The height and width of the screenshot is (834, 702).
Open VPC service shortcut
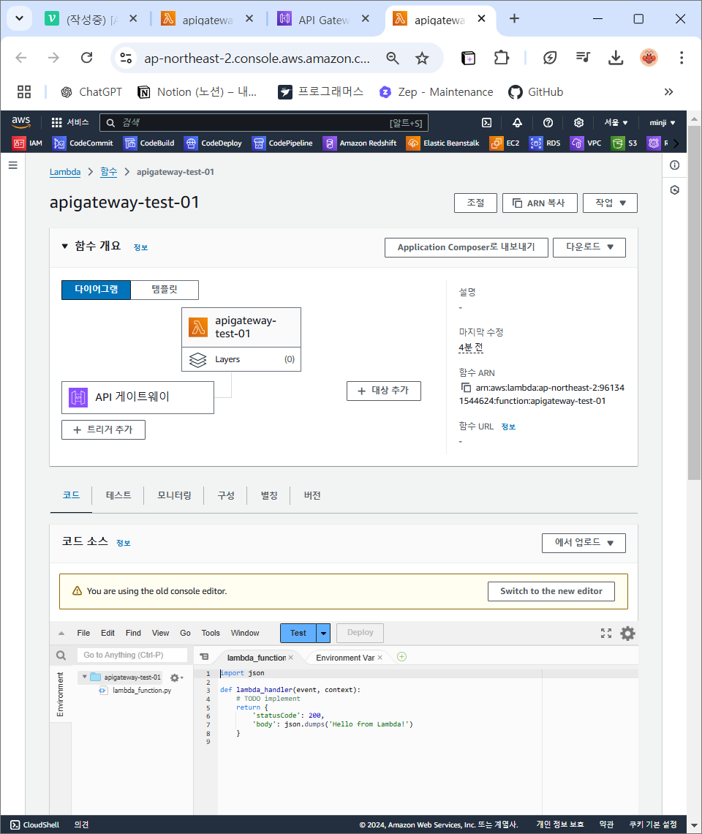(x=586, y=143)
